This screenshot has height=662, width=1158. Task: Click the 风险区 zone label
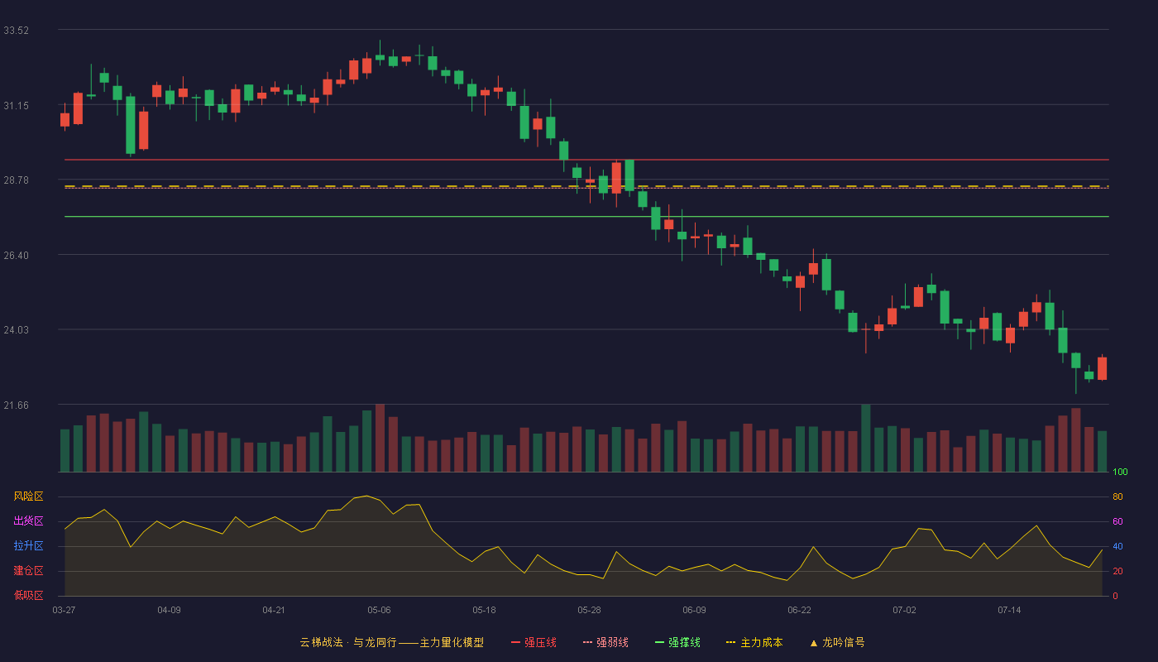28,496
